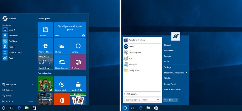Open the orange Office tile
This screenshot has width=242, height=111.
pyautogui.click(x=62, y=99)
